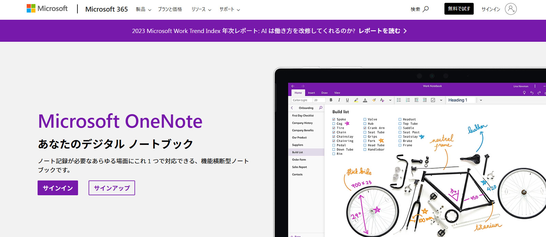
Task: Click the undo arrow in OneNote
Action: coord(532,93)
